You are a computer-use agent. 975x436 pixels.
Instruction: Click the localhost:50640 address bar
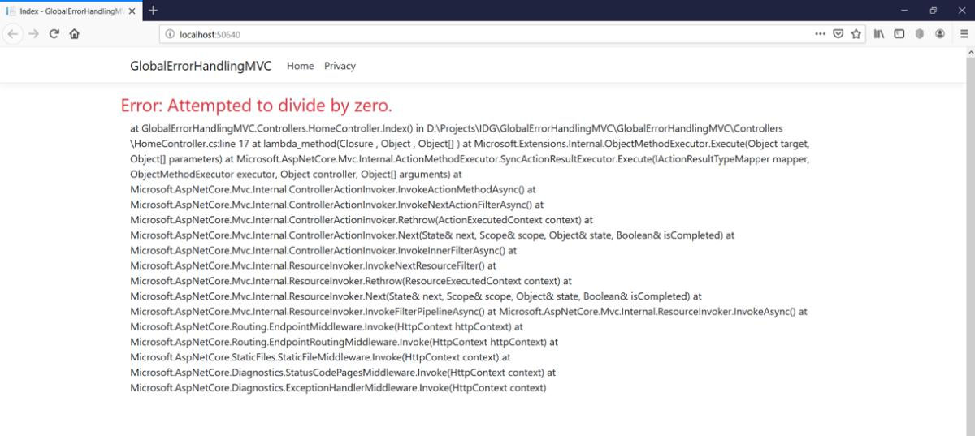(x=487, y=34)
